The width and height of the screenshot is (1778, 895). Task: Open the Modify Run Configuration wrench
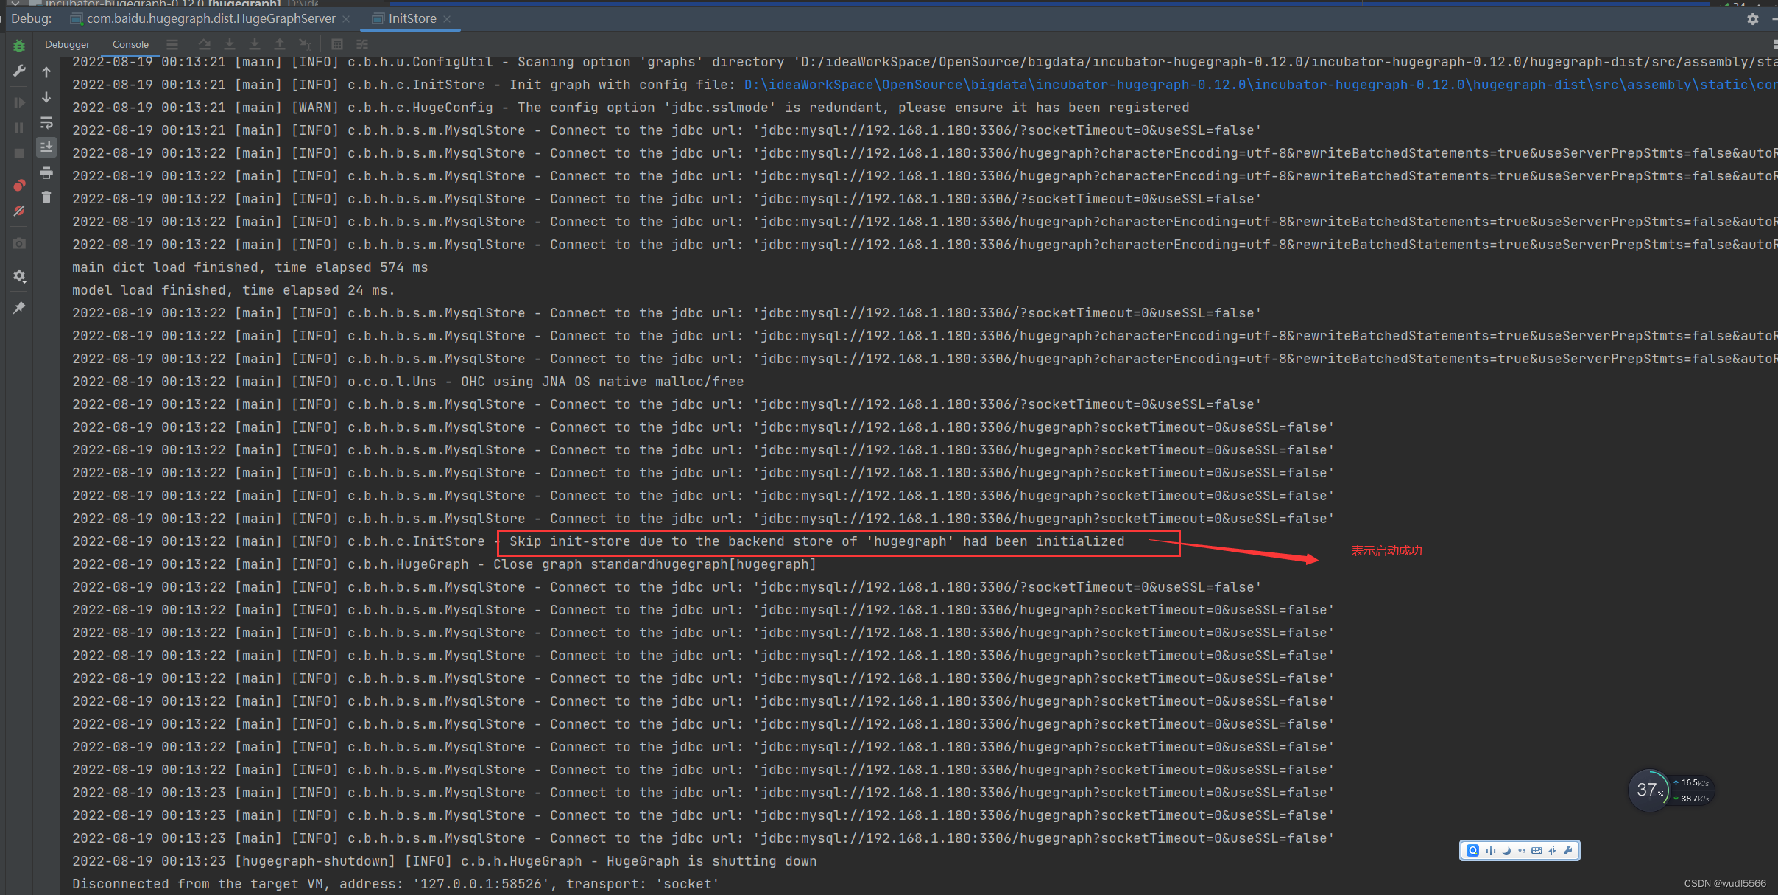click(19, 71)
